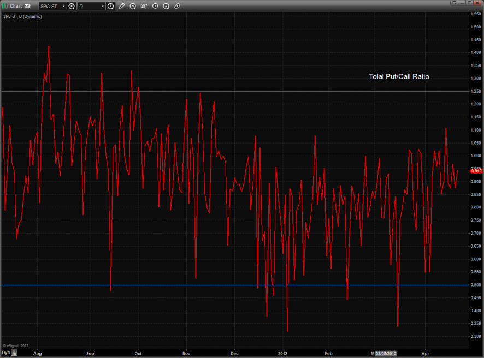The width and height of the screenshot is (484, 358).
Task: Click the 0.942 current price marker
Action: [475, 171]
